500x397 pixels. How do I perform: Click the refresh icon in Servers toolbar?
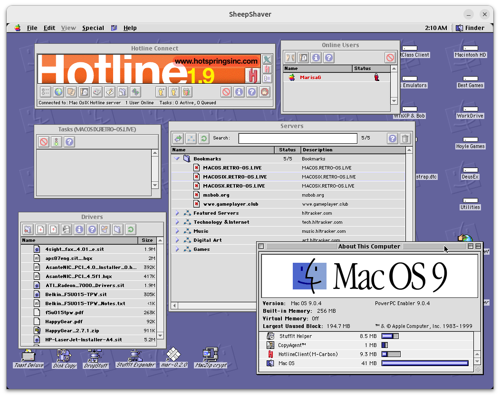pyautogui.click(x=204, y=138)
